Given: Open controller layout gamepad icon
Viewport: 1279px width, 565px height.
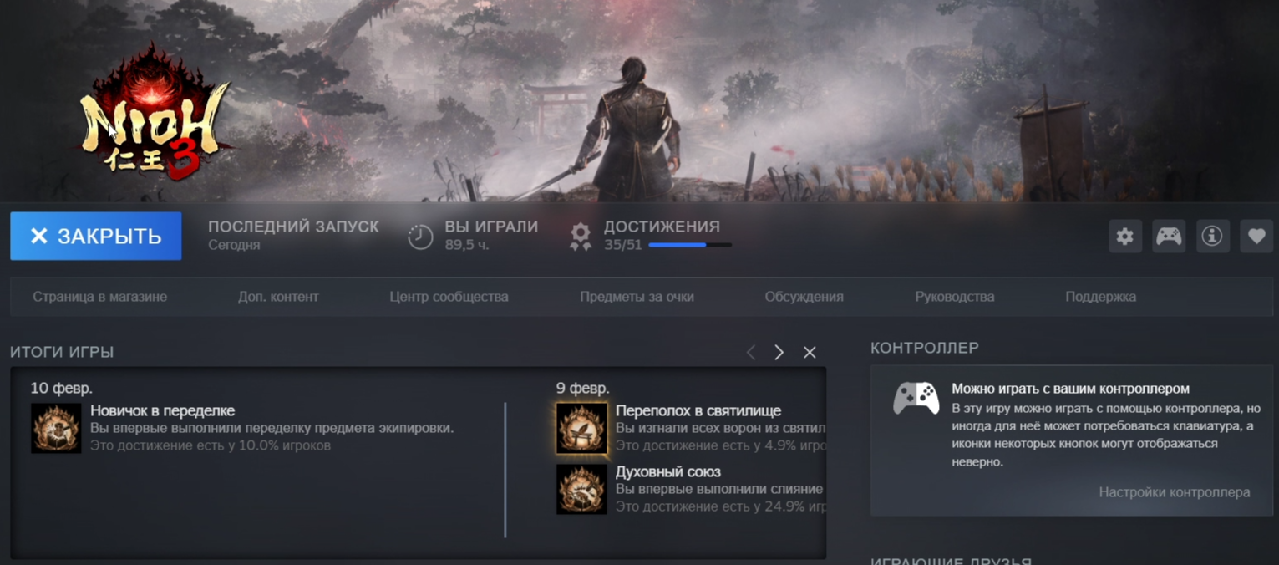Looking at the screenshot, I should [1169, 237].
